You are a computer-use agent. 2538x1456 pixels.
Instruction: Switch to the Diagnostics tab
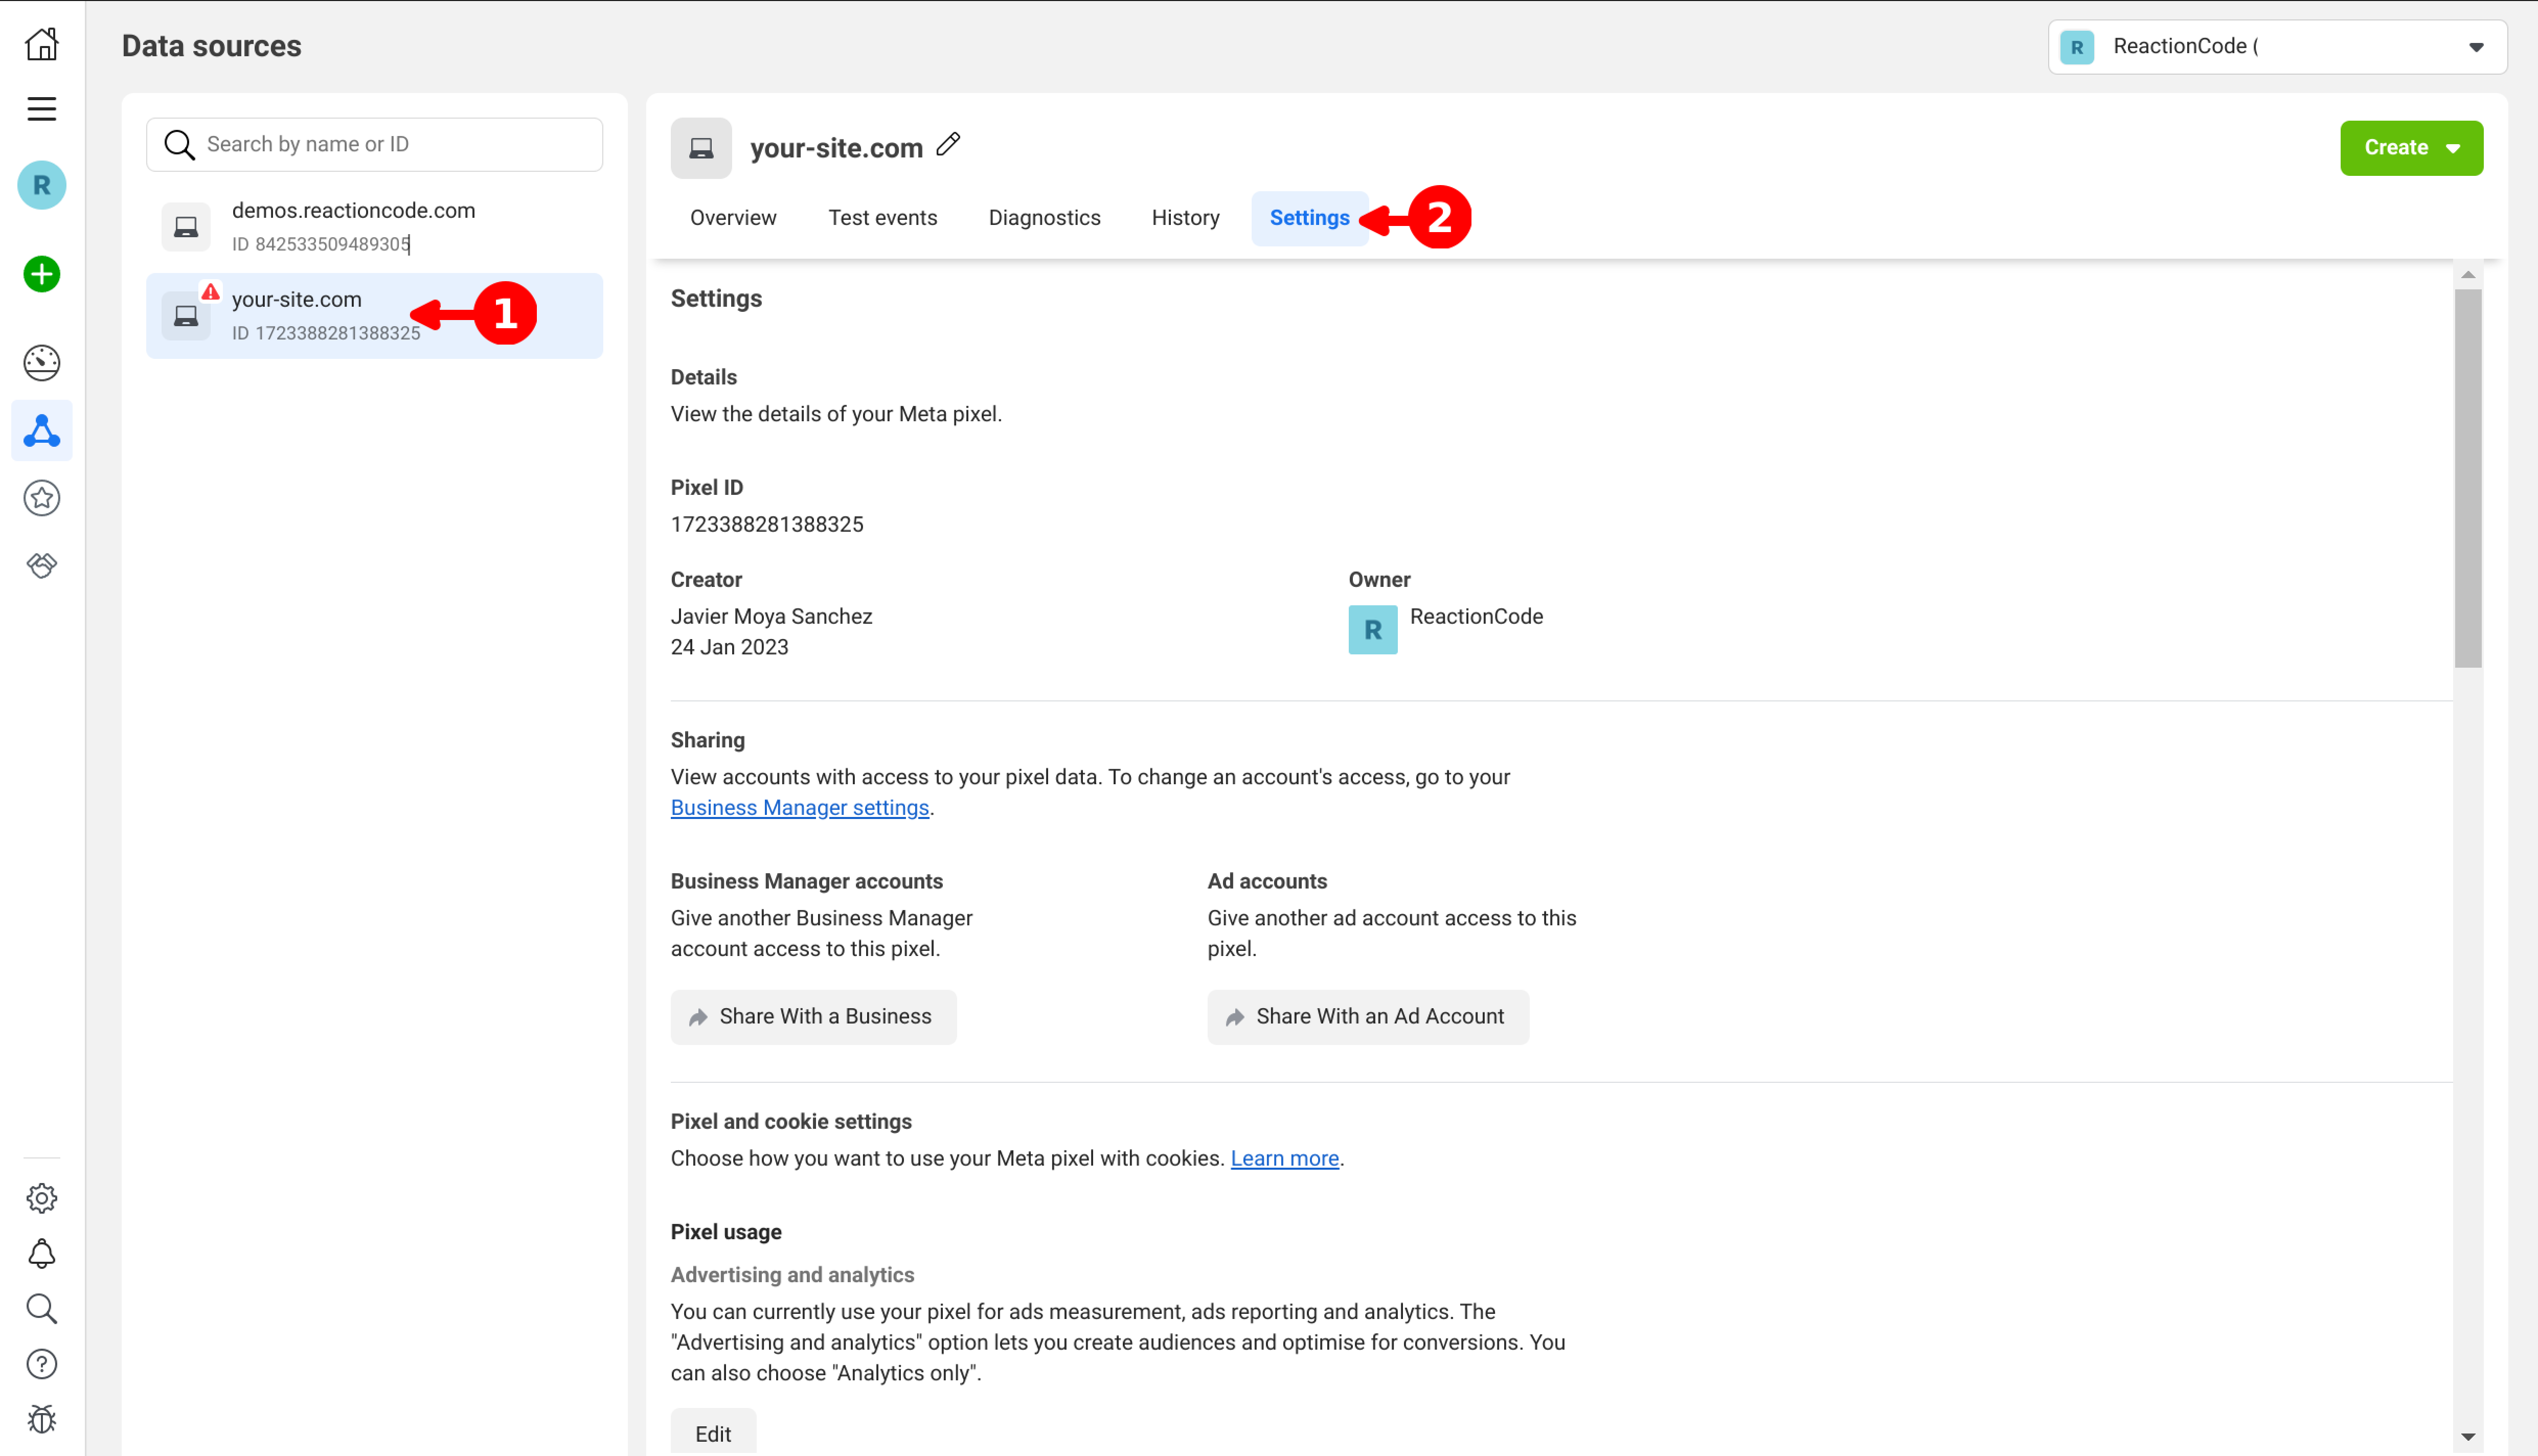(x=1044, y=218)
